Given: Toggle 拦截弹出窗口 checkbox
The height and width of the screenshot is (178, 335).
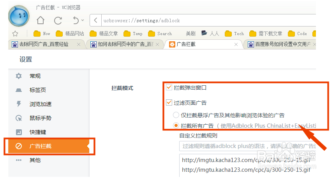Looking at the screenshot, I should [x=169, y=87].
